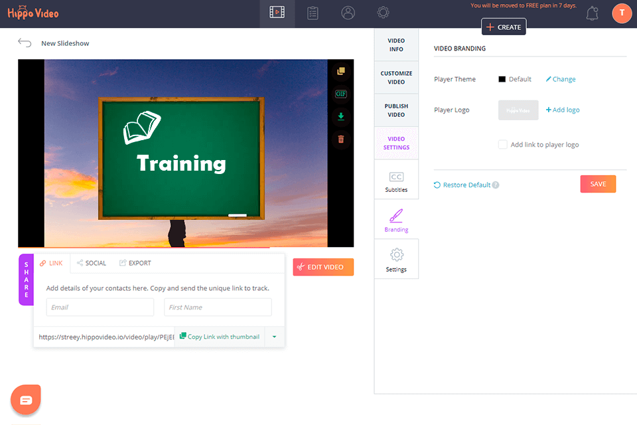Save the video branding settings
This screenshot has width=637, height=425.
(597, 184)
